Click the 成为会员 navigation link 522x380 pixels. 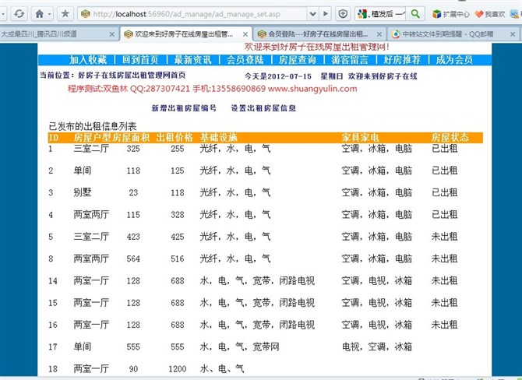[x=453, y=60]
